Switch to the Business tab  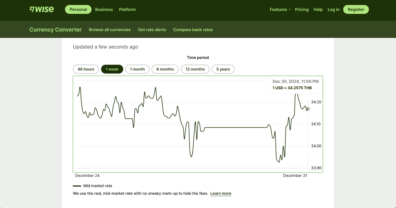point(104,10)
